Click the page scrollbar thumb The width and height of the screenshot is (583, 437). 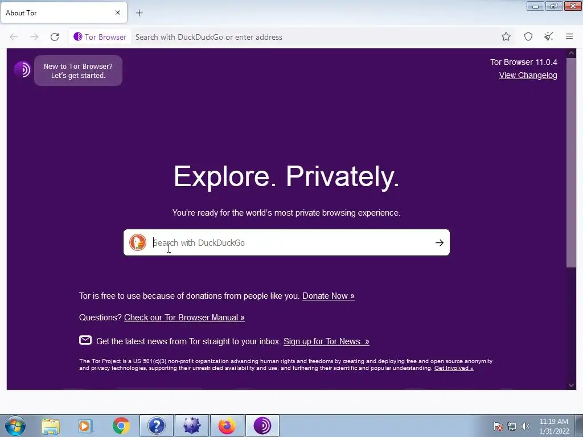point(571,162)
